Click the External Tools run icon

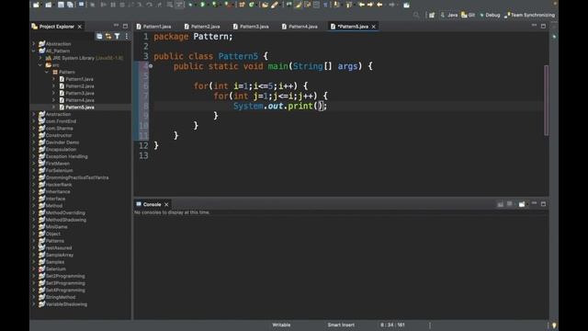pos(227,5)
